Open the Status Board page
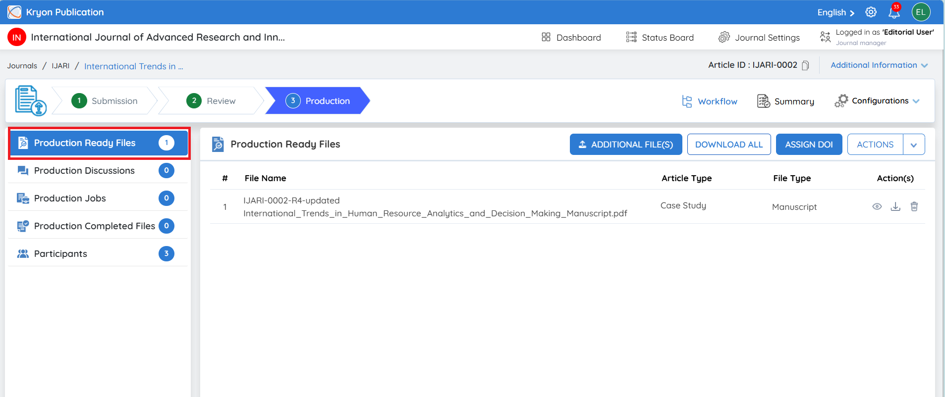 660,37
